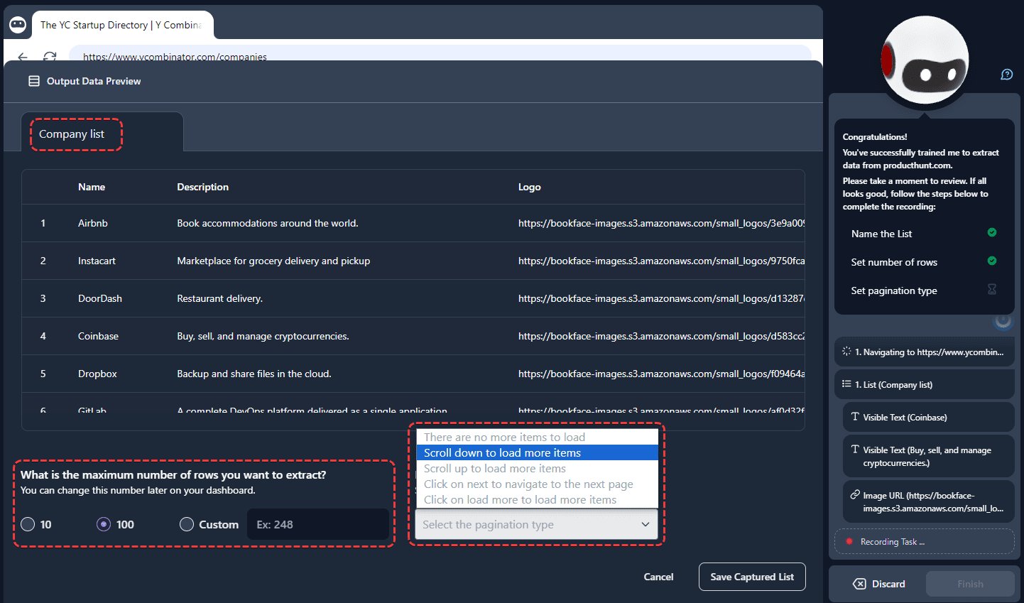Click the Restaurant delivery. description cell
1024x603 pixels.
pos(219,298)
